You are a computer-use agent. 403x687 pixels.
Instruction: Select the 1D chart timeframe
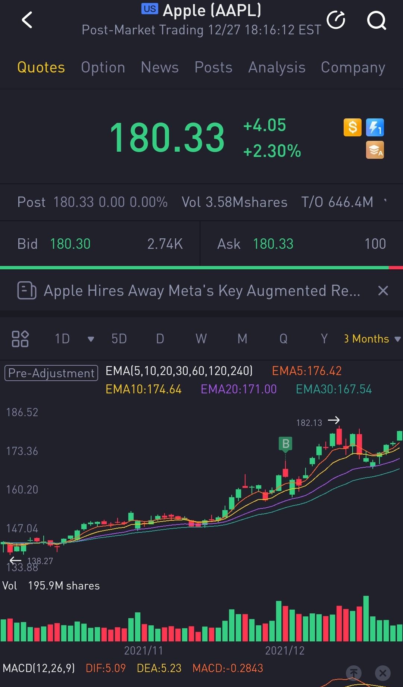point(62,339)
